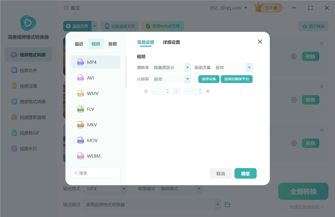
Task: Open the 清晰度 dropdown
Action: 171,67
